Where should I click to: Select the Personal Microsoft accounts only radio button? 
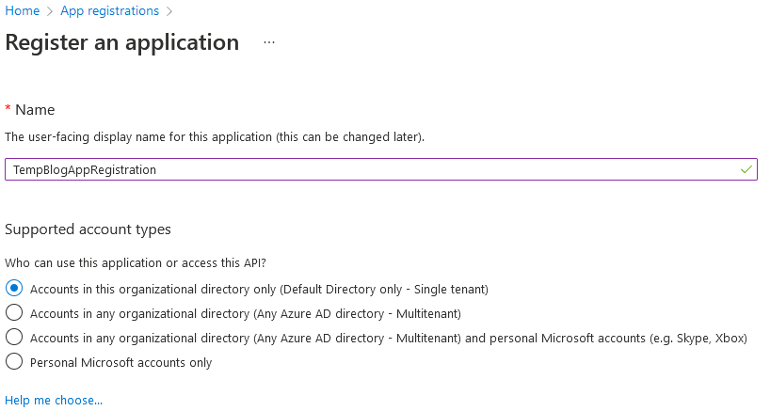pyautogui.click(x=14, y=361)
